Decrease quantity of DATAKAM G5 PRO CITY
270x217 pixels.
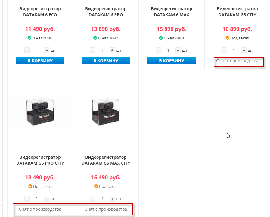(x=27, y=199)
